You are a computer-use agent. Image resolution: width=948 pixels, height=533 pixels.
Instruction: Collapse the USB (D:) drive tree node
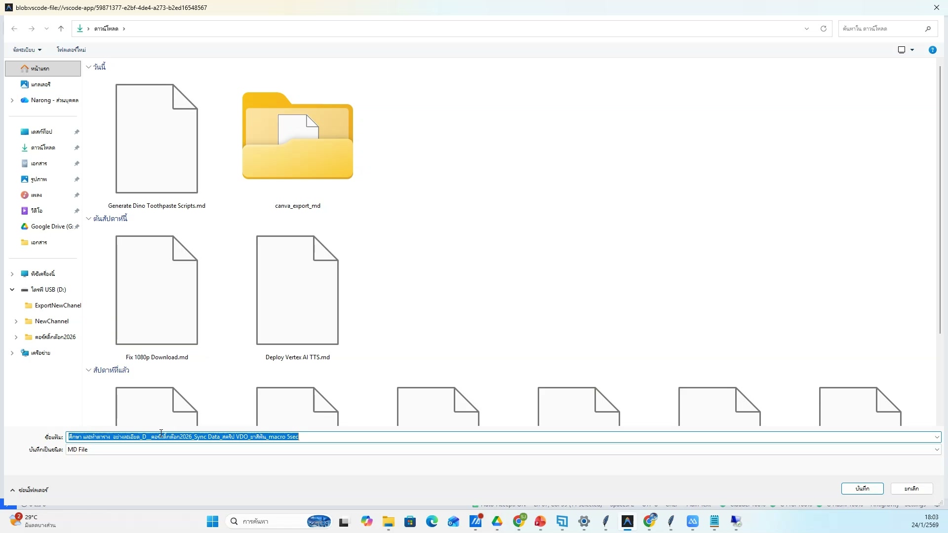pos(12,290)
